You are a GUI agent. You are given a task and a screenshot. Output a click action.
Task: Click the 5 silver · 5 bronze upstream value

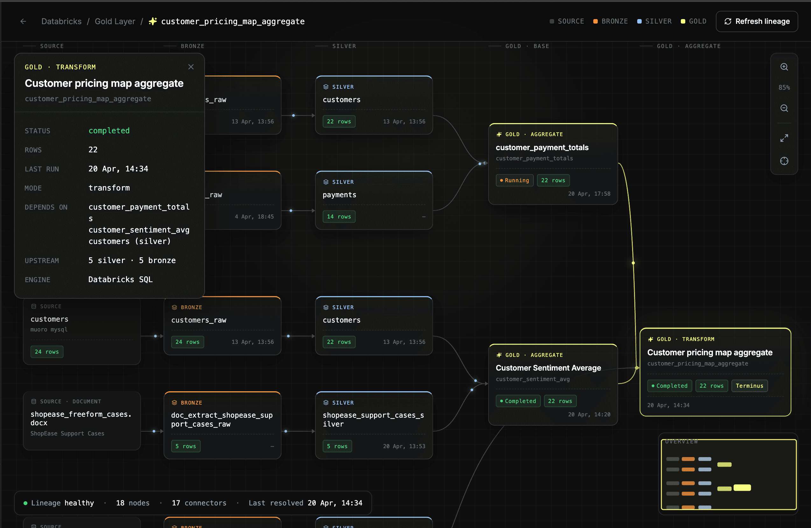(132, 261)
